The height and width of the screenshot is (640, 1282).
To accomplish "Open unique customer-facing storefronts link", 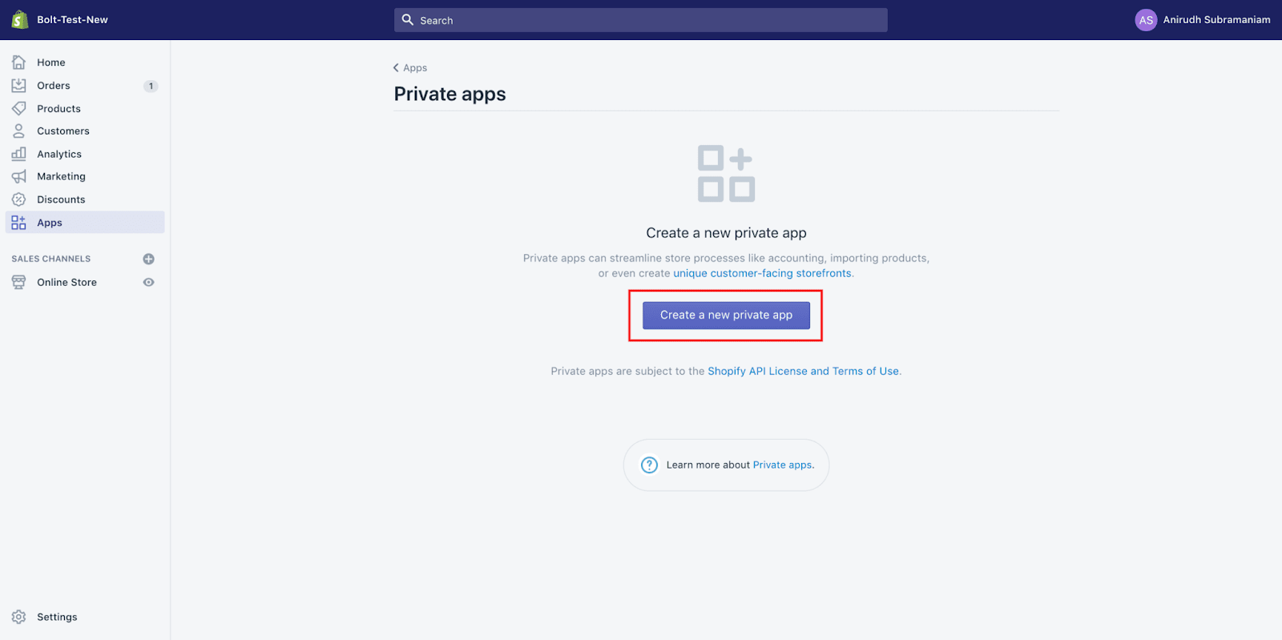I will (x=762, y=273).
